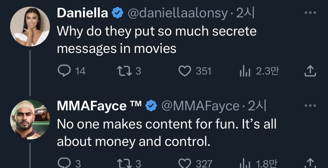
Task: Like MMAFayce's money and control tweet
Action: [x=185, y=163]
